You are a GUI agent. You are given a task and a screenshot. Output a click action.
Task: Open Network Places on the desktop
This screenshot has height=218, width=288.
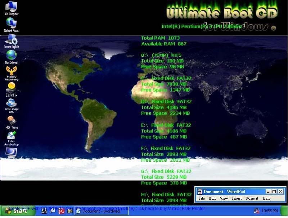tap(12, 25)
